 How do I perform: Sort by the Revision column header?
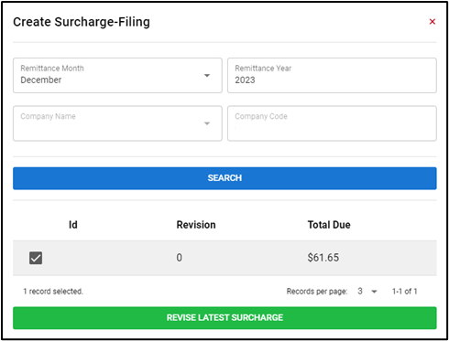[196, 225]
